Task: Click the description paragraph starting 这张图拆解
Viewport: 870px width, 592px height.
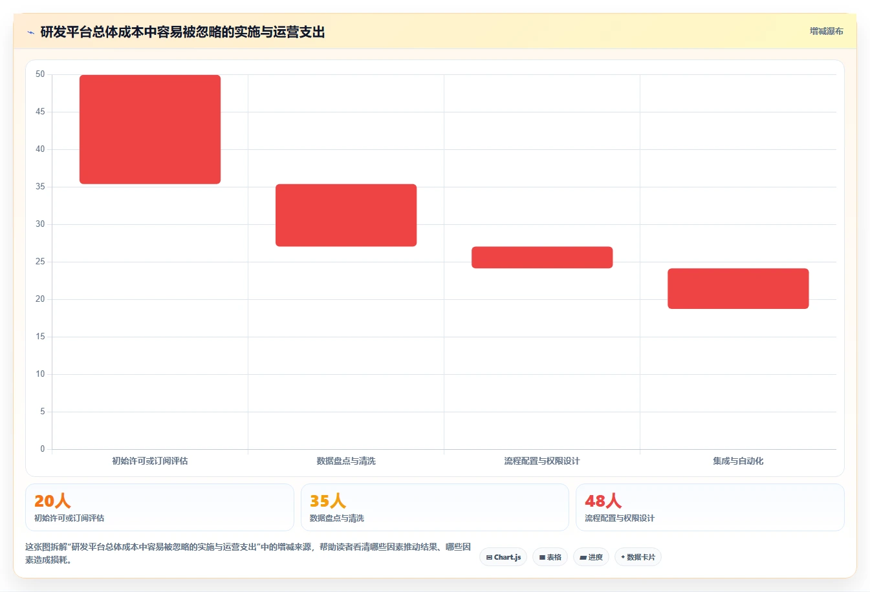Action: [x=248, y=553]
